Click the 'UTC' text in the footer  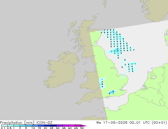click(147, 123)
